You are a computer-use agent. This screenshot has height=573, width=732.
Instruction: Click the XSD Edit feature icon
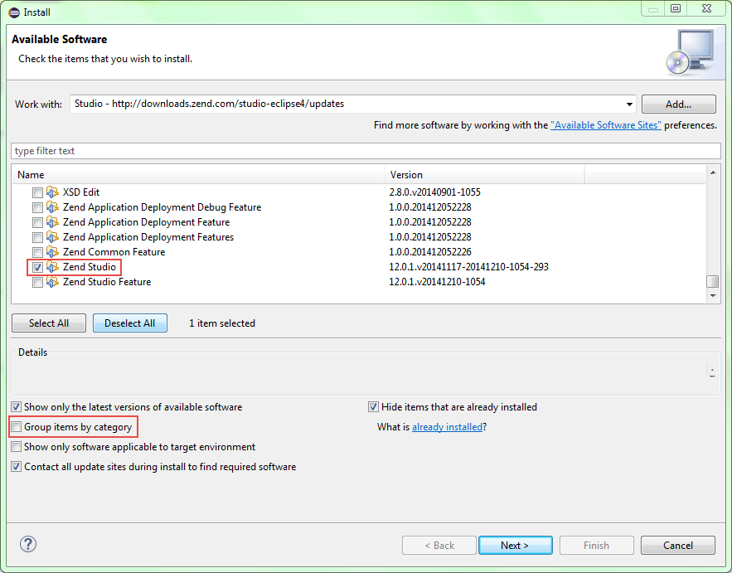click(53, 192)
